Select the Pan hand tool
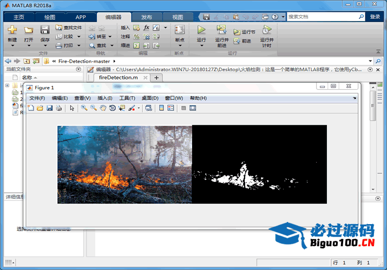This screenshot has height=270, width=387. coord(103,108)
